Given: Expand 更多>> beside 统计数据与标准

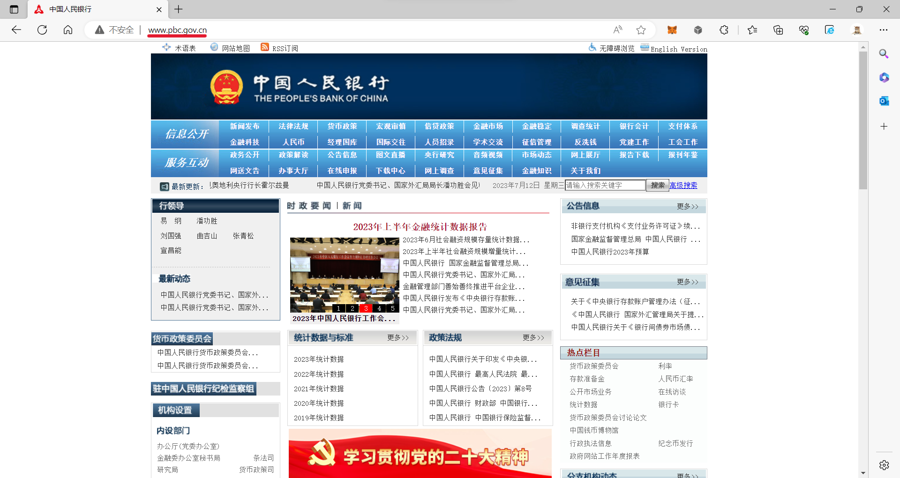Looking at the screenshot, I should point(397,338).
